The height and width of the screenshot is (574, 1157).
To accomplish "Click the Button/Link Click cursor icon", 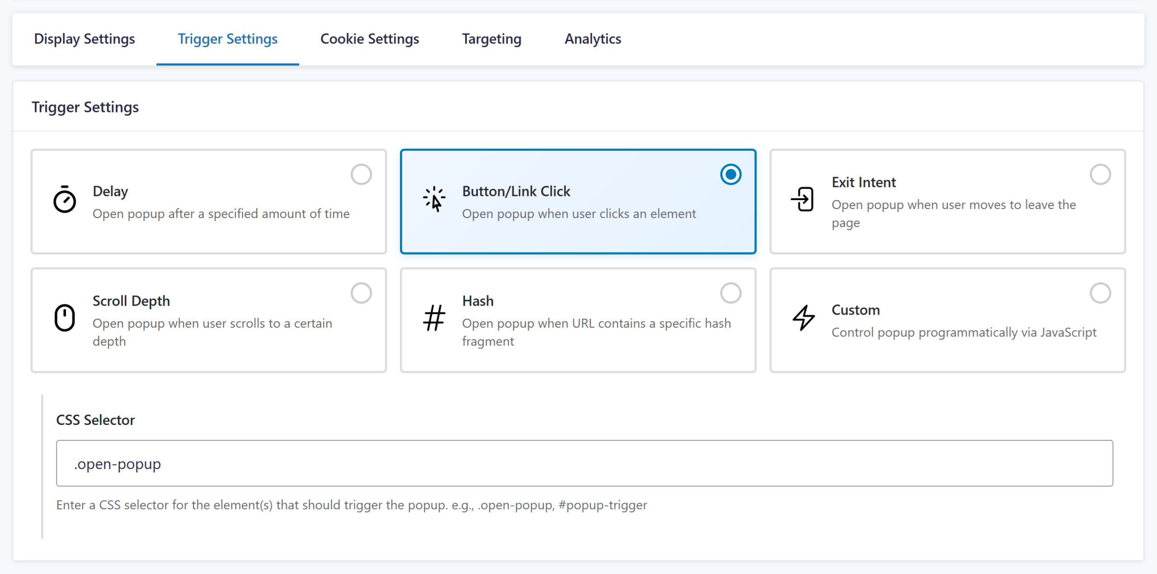I will tap(434, 199).
